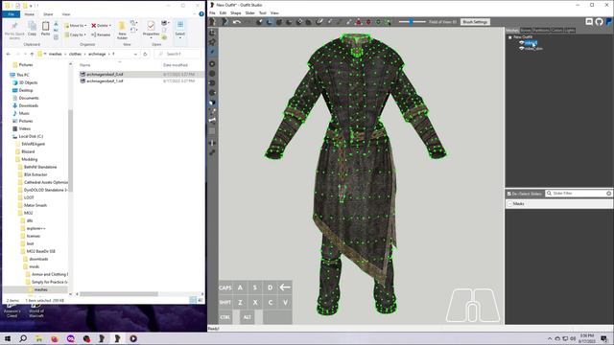
Task: Switch Explorer to large icons view layout
Action: tap(201, 300)
